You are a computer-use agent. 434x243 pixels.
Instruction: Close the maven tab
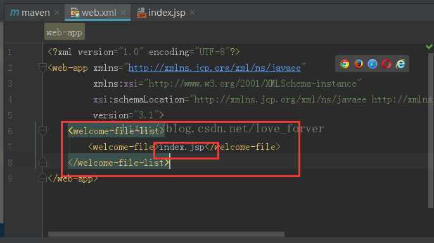coord(57,13)
